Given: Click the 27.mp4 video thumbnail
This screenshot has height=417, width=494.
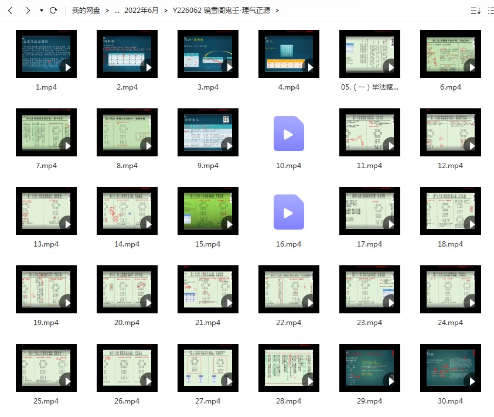Looking at the screenshot, I should [x=207, y=368].
